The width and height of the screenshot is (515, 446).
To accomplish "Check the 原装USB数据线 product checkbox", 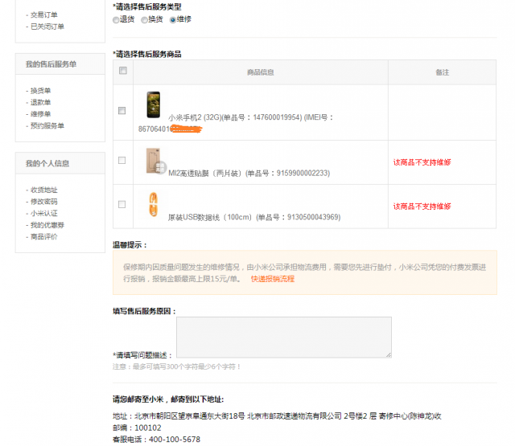I will tap(122, 204).
